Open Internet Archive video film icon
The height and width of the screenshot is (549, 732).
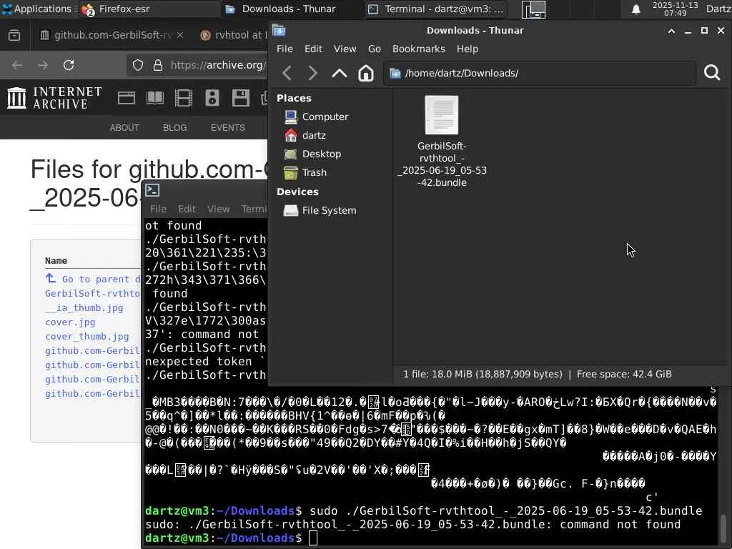click(x=184, y=98)
